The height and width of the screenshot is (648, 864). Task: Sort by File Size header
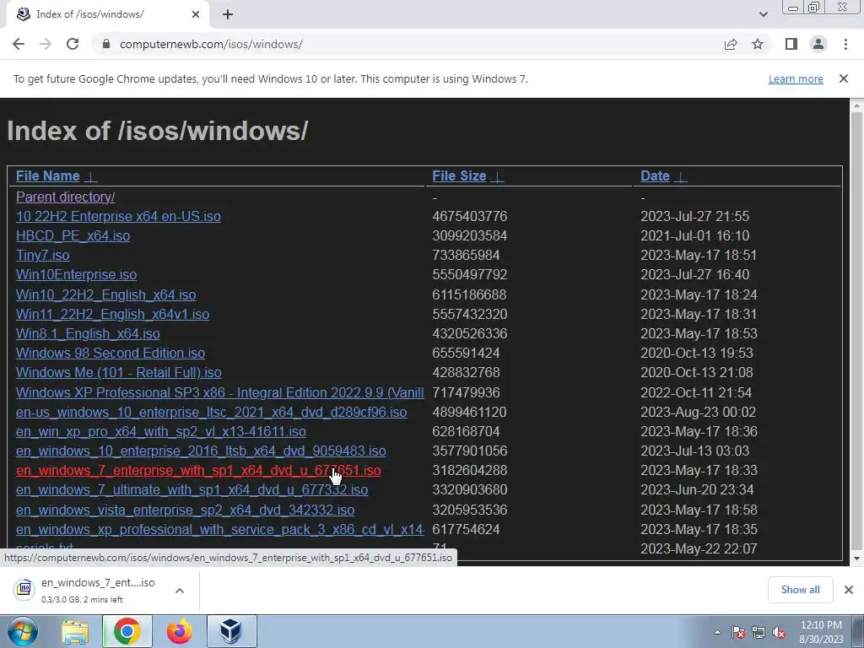pyautogui.click(x=459, y=175)
